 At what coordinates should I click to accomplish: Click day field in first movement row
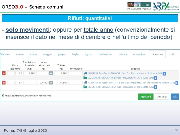tap(11, 73)
